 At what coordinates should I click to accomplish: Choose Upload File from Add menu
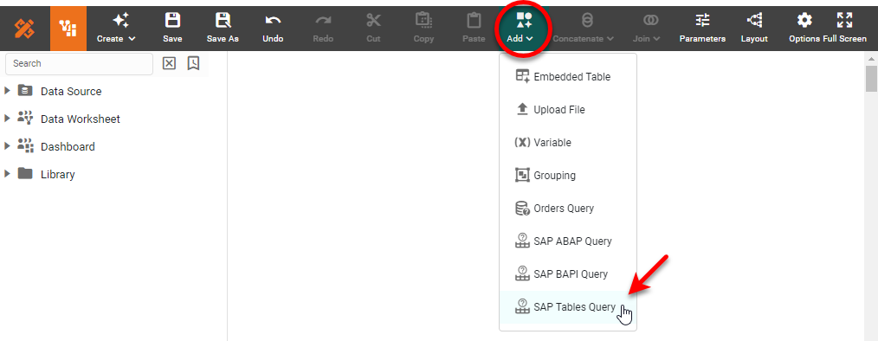tap(568, 110)
